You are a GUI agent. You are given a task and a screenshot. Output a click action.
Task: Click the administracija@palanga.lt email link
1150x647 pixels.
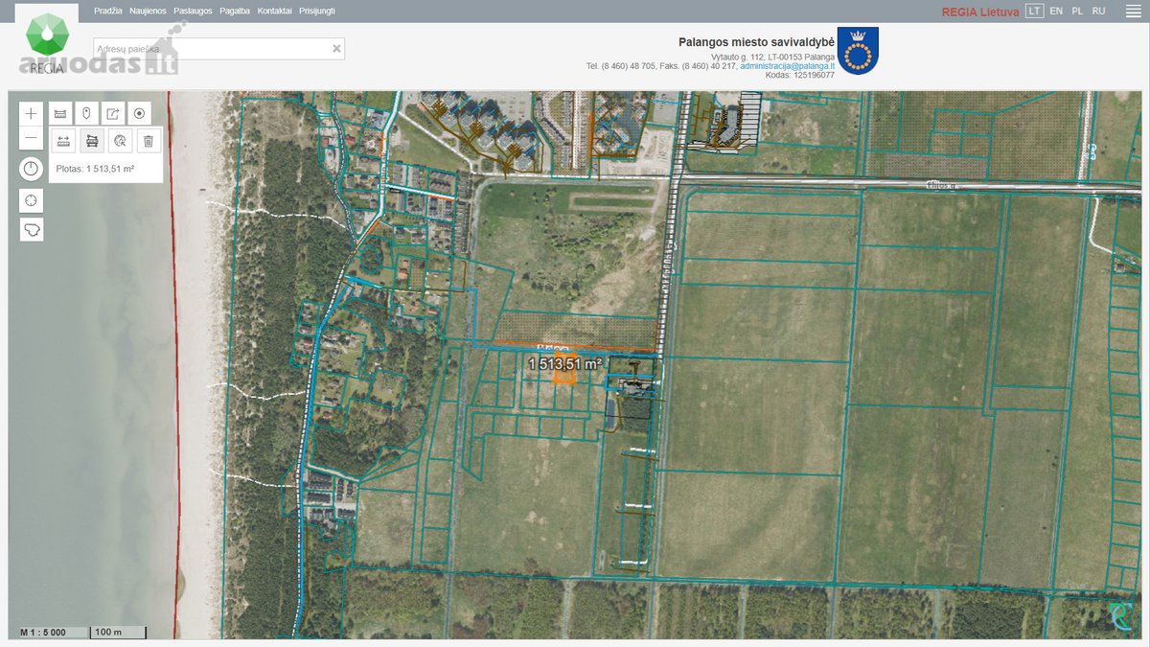pyautogui.click(x=787, y=65)
